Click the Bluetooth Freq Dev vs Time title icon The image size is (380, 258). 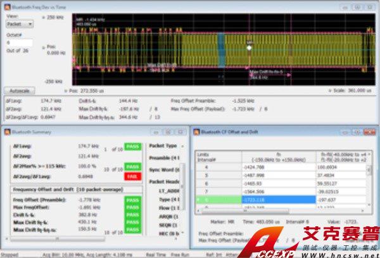pyautogui.click(x=8, y=6)
